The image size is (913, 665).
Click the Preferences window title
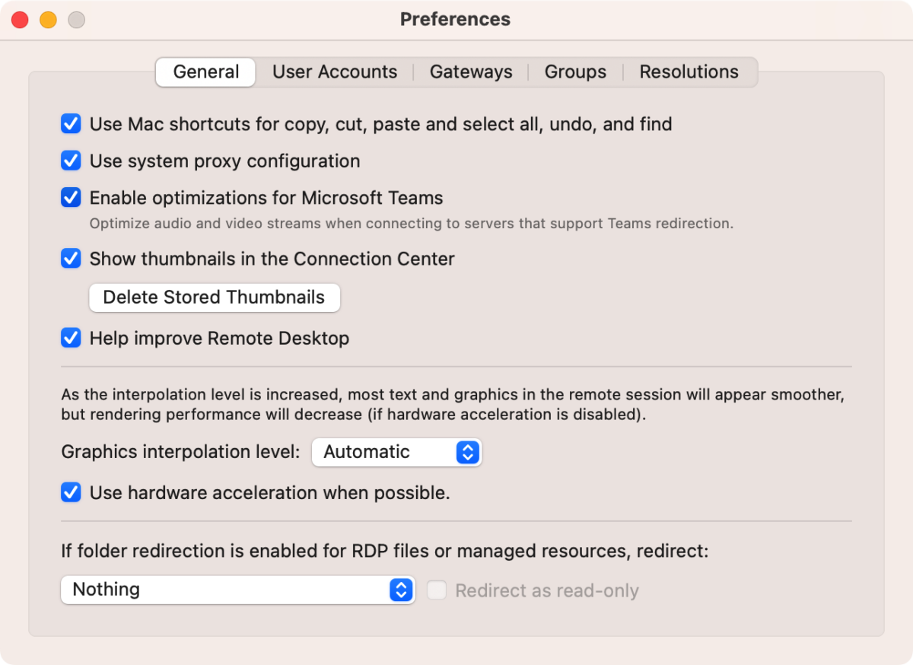click(x=456, y=20)
